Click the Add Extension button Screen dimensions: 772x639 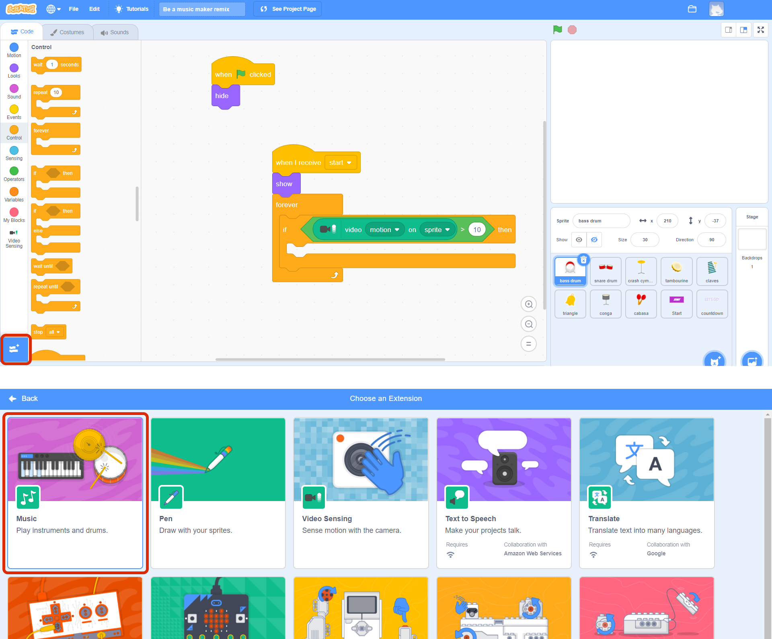pos(15,349)
